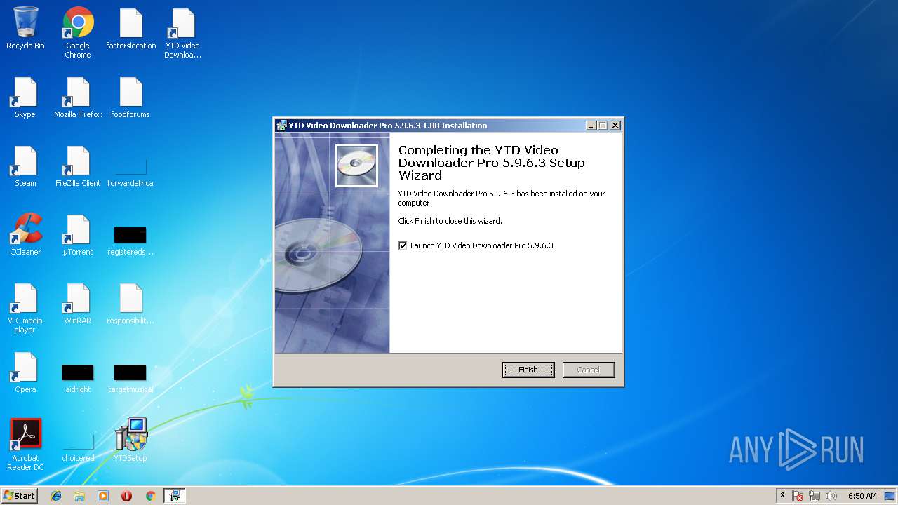Select Acrobat Reader DC shortcut
Image resolution: width=898 pixels, height=505 pixels.
tap(25, 445)
